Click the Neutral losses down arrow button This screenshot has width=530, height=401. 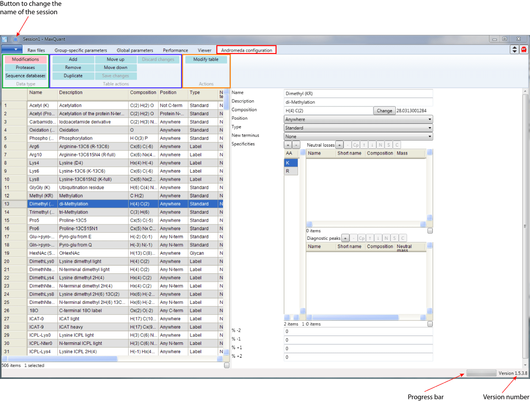click(x=373, y=145)
